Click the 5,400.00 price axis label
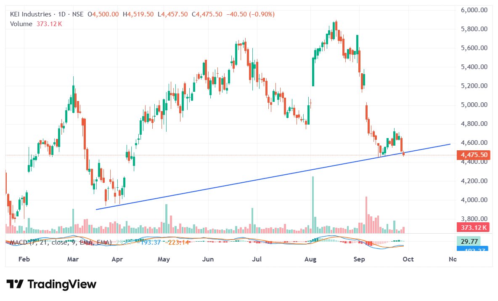 coord(474,67)
